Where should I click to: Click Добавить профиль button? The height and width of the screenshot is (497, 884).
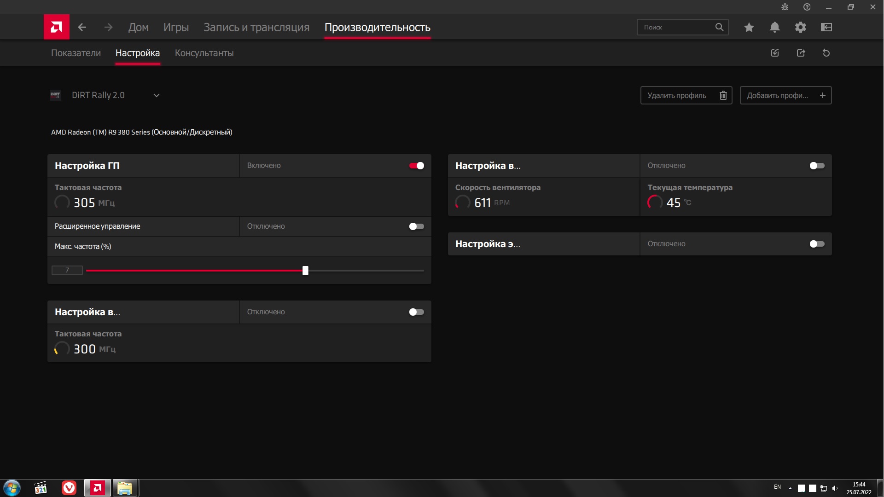click(785, 95)
